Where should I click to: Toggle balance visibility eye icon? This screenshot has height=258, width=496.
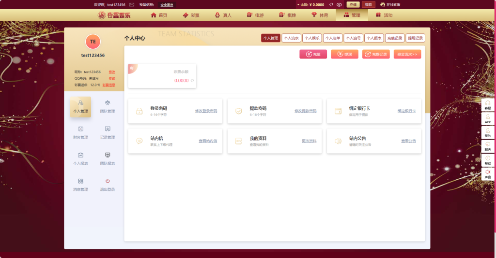click(x=339, y=4)
